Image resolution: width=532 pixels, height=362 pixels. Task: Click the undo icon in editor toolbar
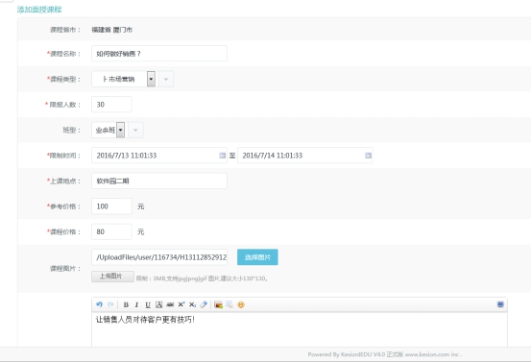[x=99, y=304]
